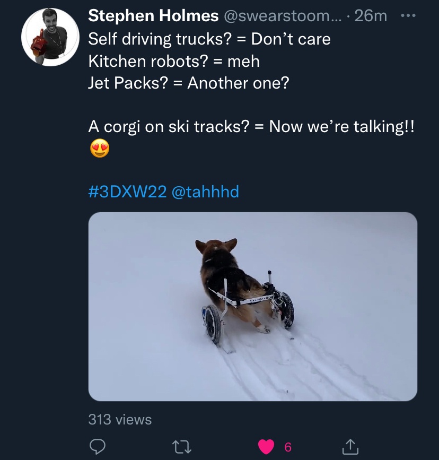Click the Stephen Holmes display name
This screenshot has height=460, width=439.
pyautogui.click(x=153, y=16)
